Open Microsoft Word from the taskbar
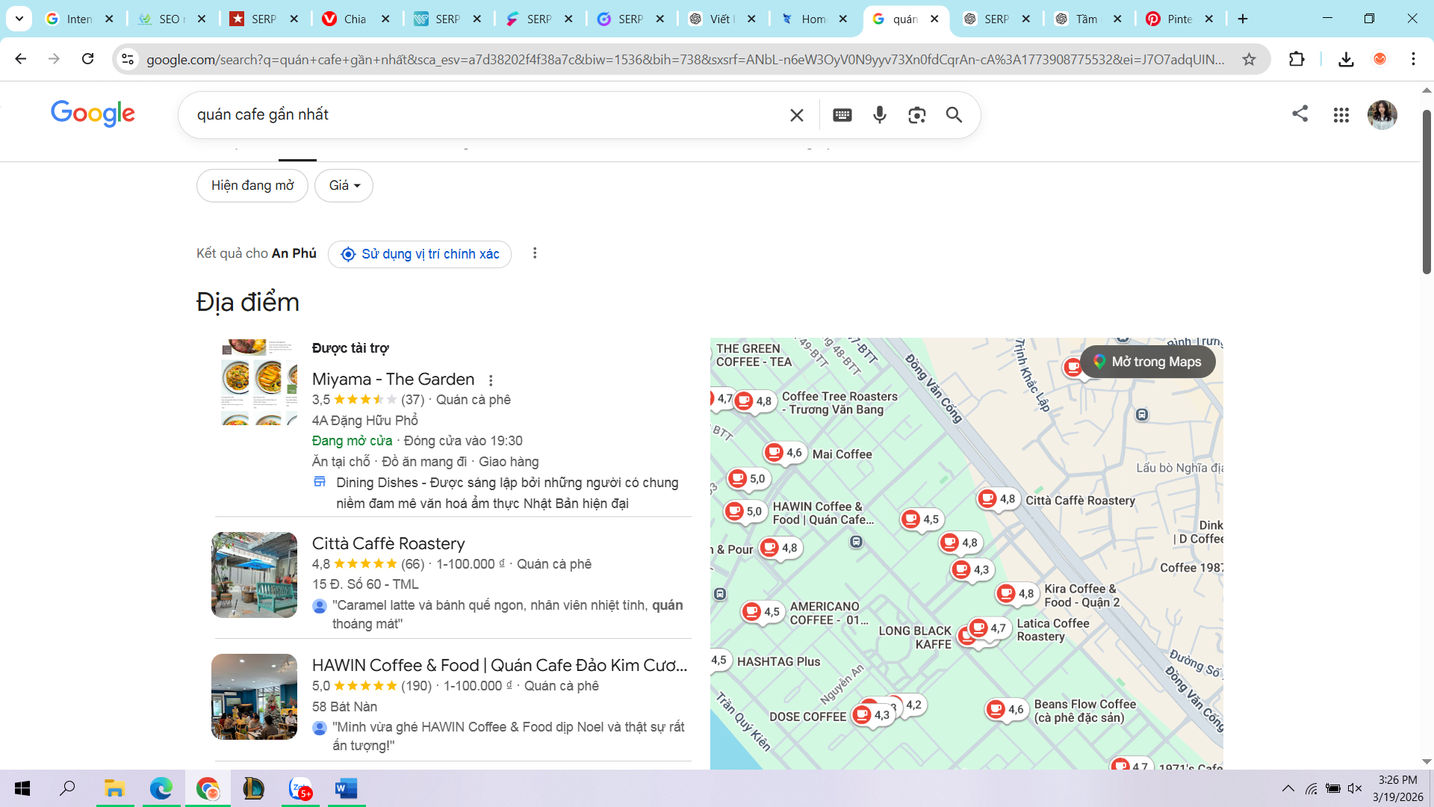Viewport: 1434px width, 807px height. click(x=346, y=788)
